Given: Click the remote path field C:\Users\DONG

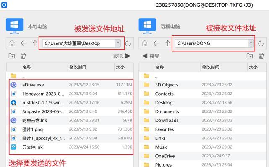Looking at the screenshot, I should tap(212, 43).
